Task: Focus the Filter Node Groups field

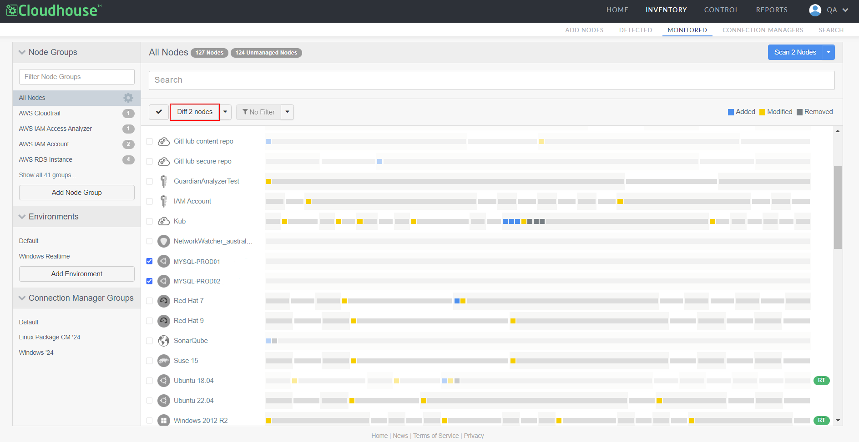Action: pos(77,77)
